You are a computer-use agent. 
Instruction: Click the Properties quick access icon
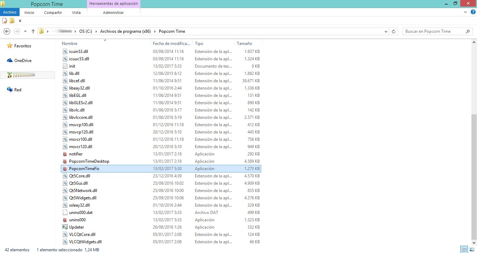(x=5, y=21)
